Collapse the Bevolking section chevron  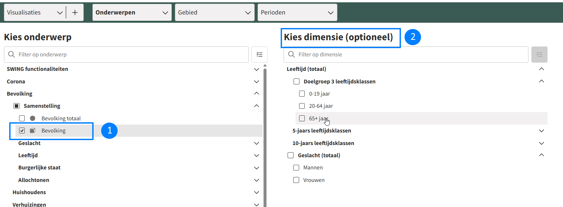(256, 94)
